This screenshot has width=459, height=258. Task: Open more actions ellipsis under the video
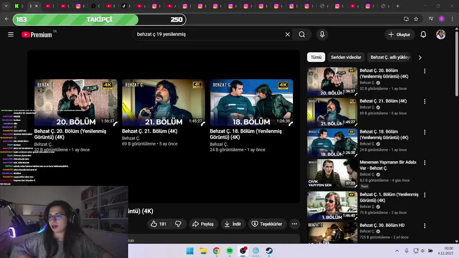[294, 224]
